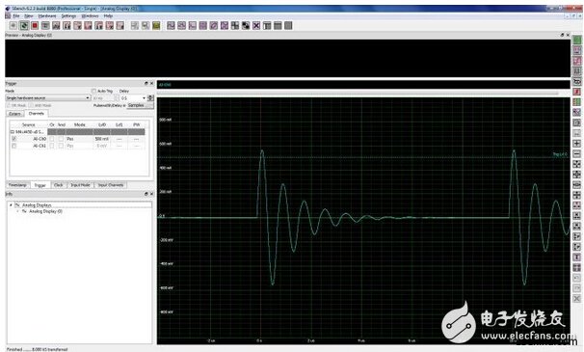Collapse the Analog Displays tree node
This screenshot has width=584, height=352.
coord(11,205)
